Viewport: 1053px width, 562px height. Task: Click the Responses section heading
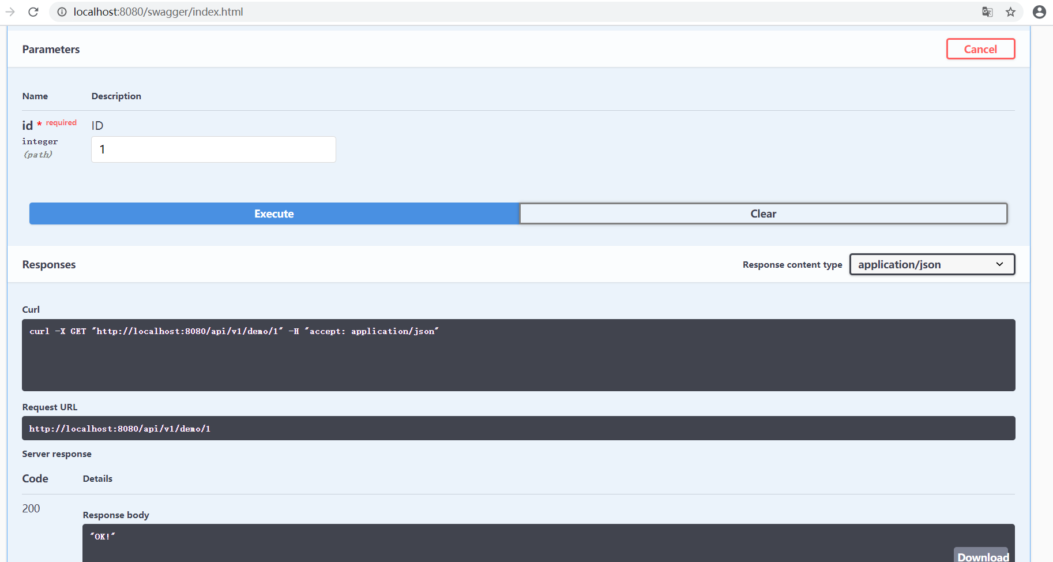[49, 264]
